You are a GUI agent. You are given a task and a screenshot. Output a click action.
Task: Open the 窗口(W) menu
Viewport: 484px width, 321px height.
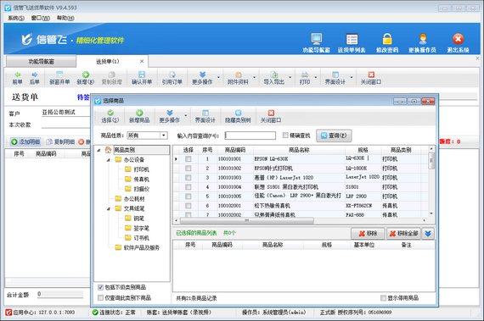click(41, 18)
